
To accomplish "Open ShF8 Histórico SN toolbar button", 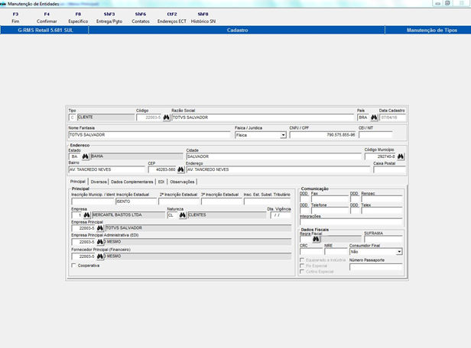I will (x=203, y=18).
